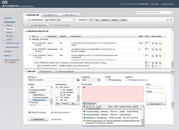Collapse the Kessel aufgefüllt report thread
The image size is (179, 130).
point(30,55)
